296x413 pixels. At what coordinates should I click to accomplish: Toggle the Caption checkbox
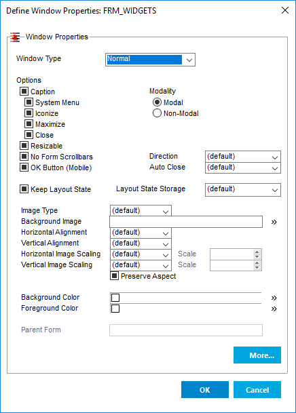(24, 92)
